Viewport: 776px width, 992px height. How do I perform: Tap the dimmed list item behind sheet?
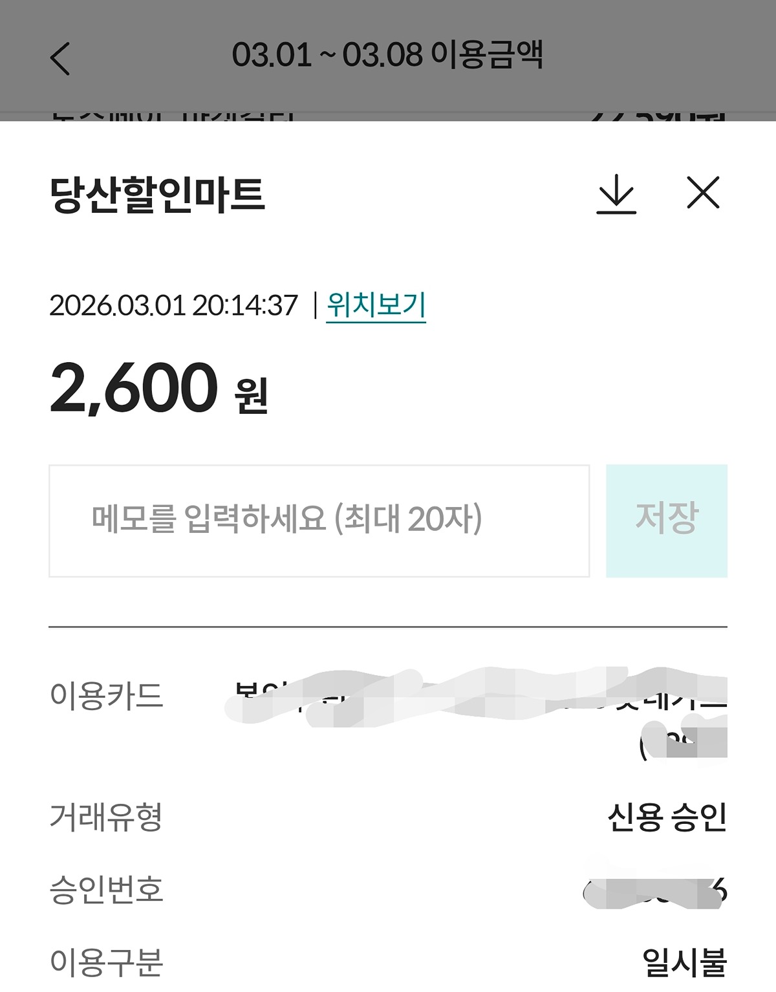click(x=388, y=116)
